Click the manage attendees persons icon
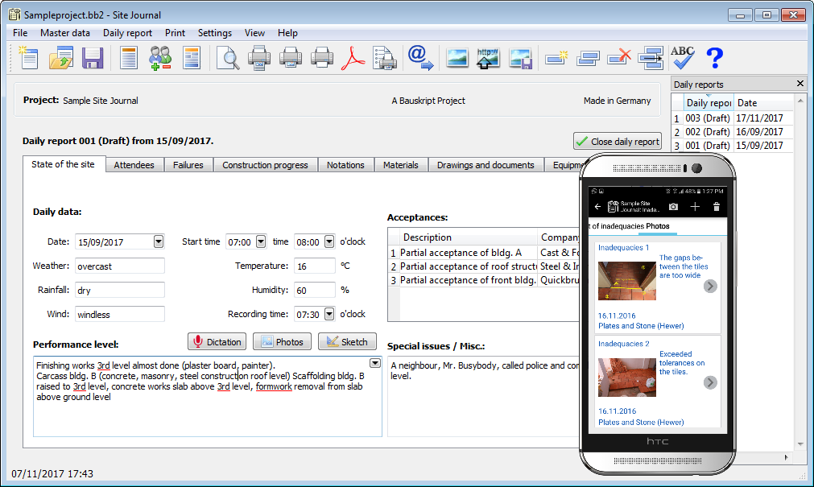The width and height of the screenshot is (814, 487). point(159,58)
